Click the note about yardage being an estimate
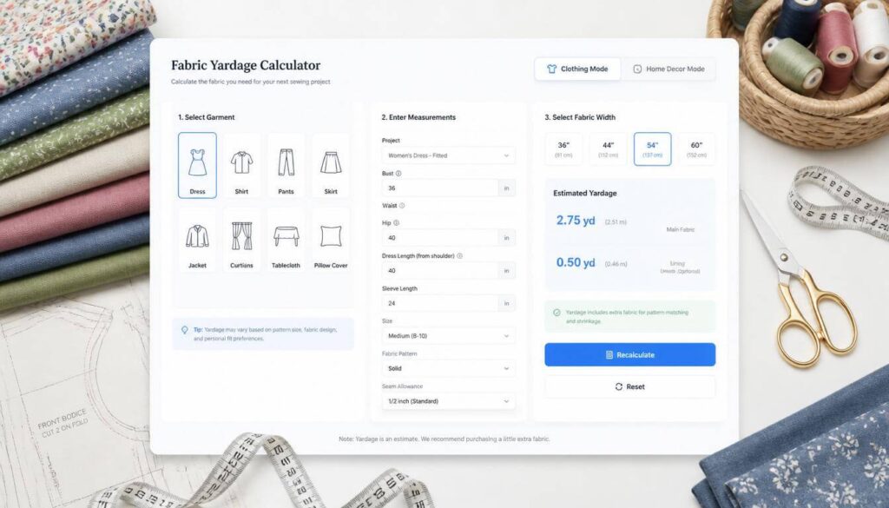 pos(444,439)
